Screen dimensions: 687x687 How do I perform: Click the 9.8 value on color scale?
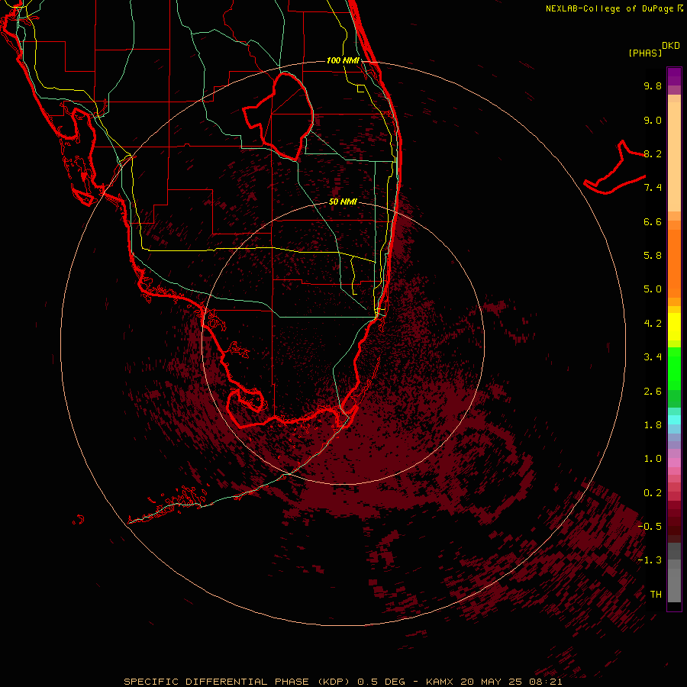tap(653, 85)
